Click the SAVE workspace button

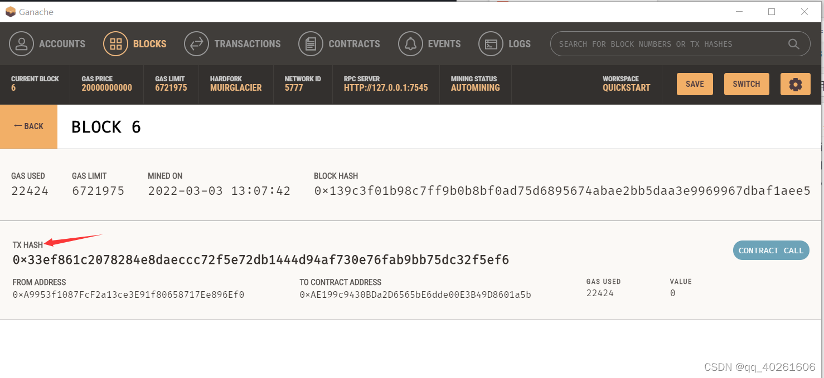pyautogui.click(x=695, y=84)
